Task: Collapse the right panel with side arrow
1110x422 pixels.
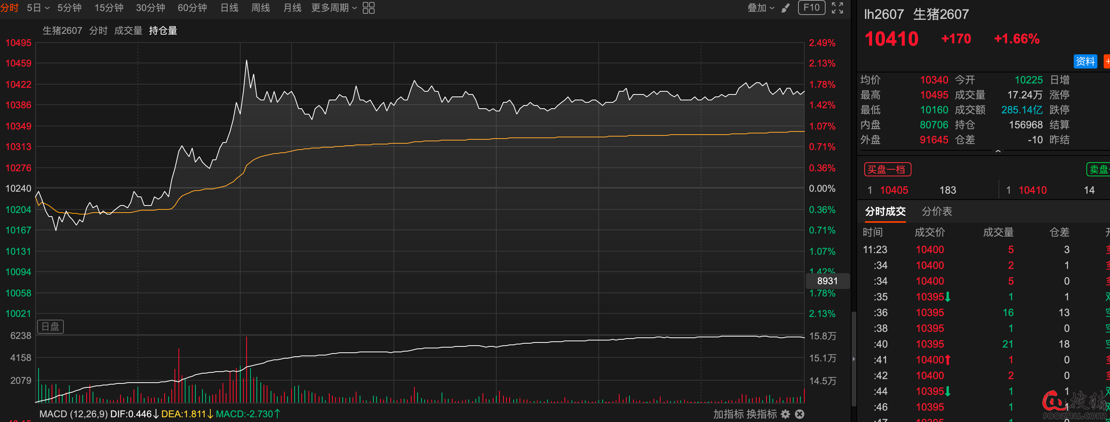Action: point(854,359)
